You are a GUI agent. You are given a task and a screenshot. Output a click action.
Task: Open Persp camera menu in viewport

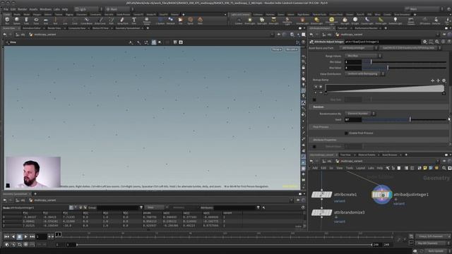click(x=276, y=49)
